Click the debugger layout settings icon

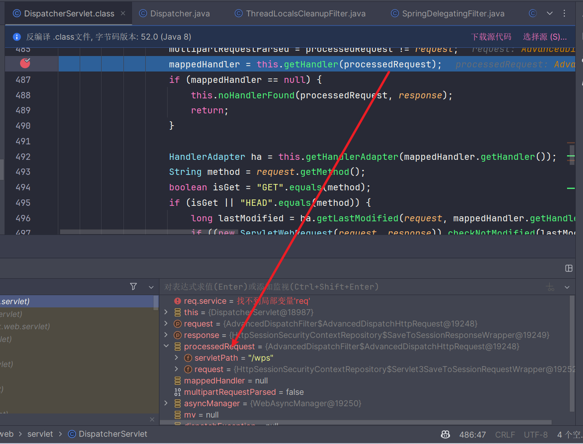[569, 268]
